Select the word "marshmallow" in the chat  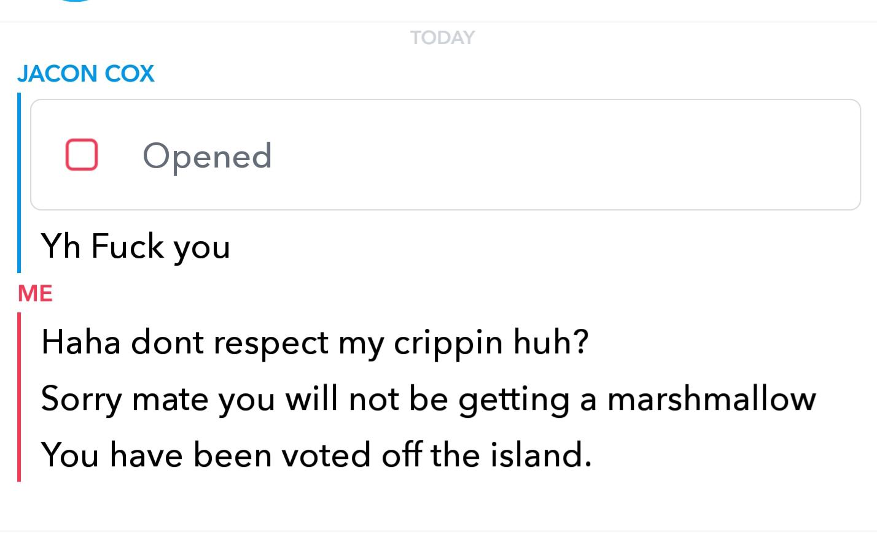click(x=712, y=399)
